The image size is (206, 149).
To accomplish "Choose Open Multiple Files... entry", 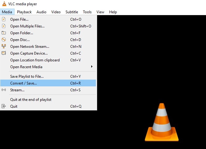I will [x=48, y=26].
